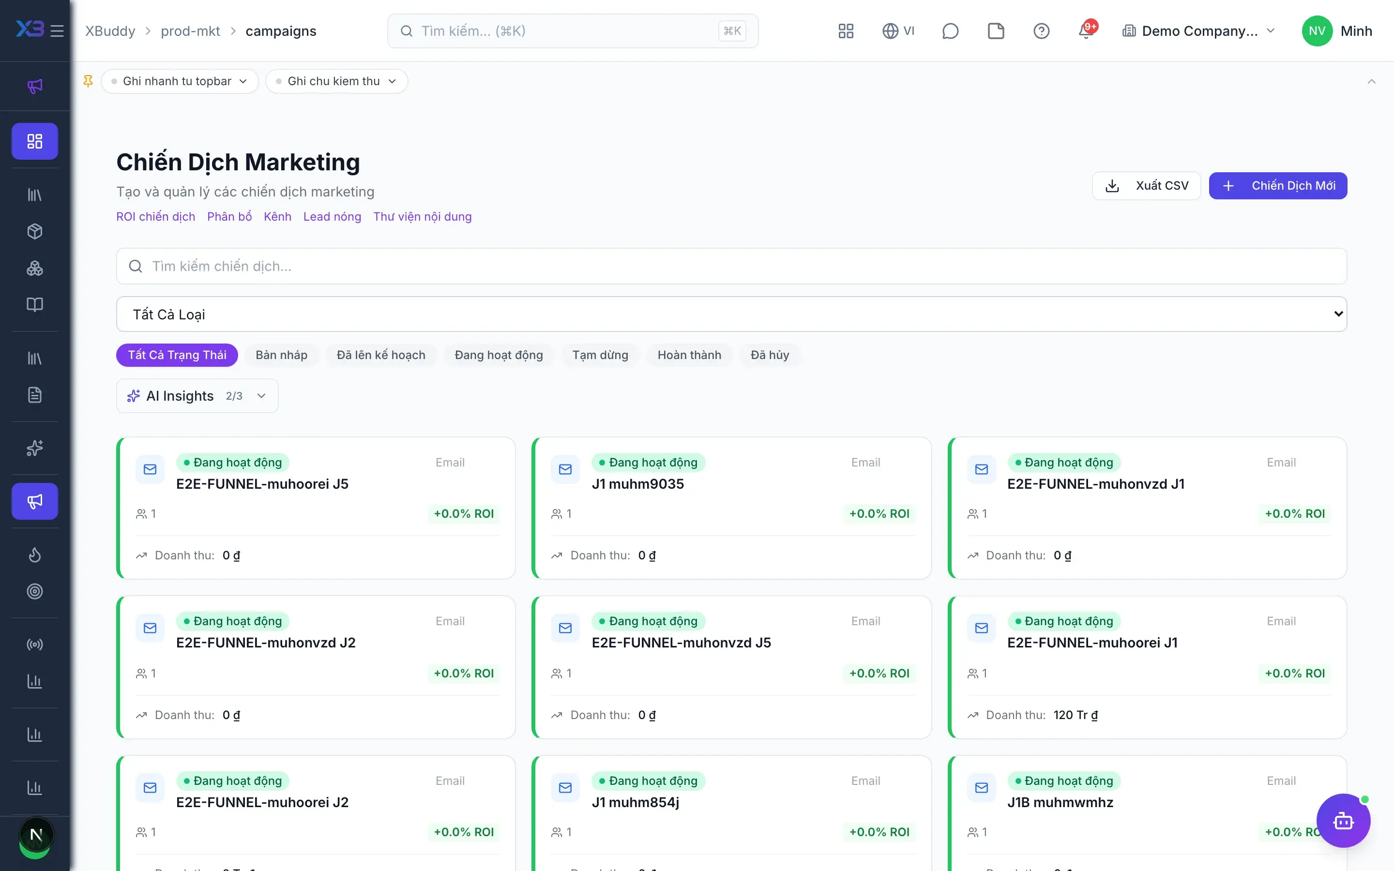Open the ROI chiến dịch link
The width and height of the screenshot is (1394, 871).
(x=155, y=217)
